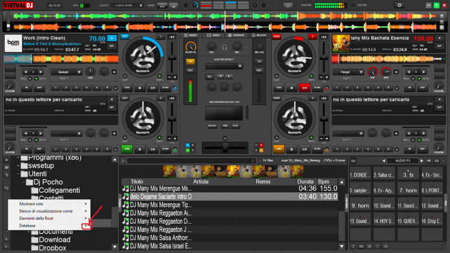Image resolution: width=450 pixels, height=253 pixels.
Task: Toggle the mic volume ON button
Action: coord(259,61)
